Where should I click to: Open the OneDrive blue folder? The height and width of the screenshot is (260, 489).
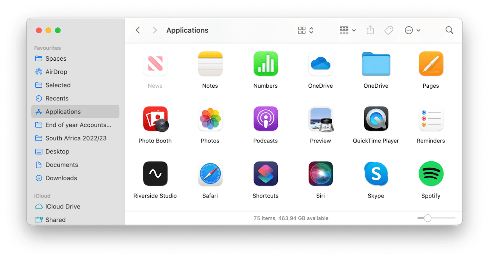[x=376, y=64]
